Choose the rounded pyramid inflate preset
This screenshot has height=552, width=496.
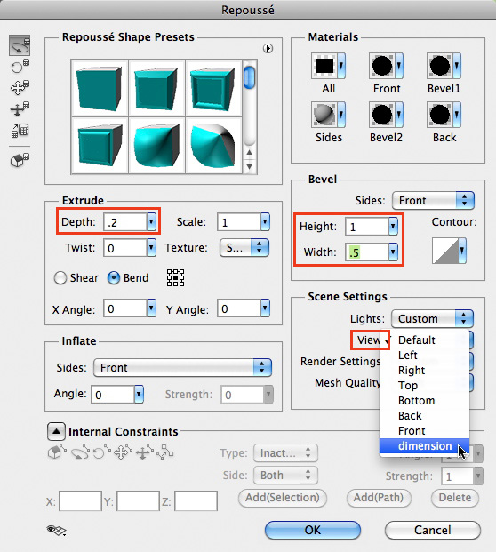pos(213,145)
